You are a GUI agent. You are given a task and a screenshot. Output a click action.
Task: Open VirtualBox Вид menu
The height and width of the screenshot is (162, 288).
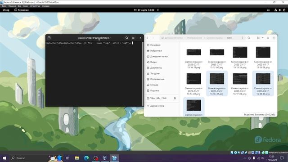pyautogui.click(x=19, y=6)
